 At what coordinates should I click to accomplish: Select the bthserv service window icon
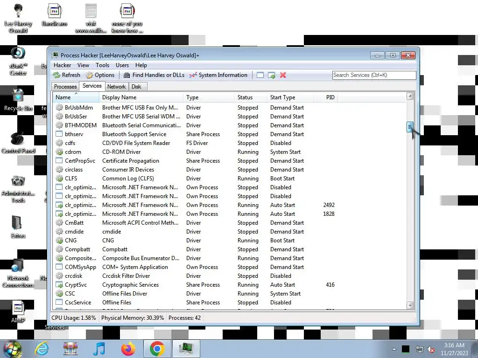59,134
